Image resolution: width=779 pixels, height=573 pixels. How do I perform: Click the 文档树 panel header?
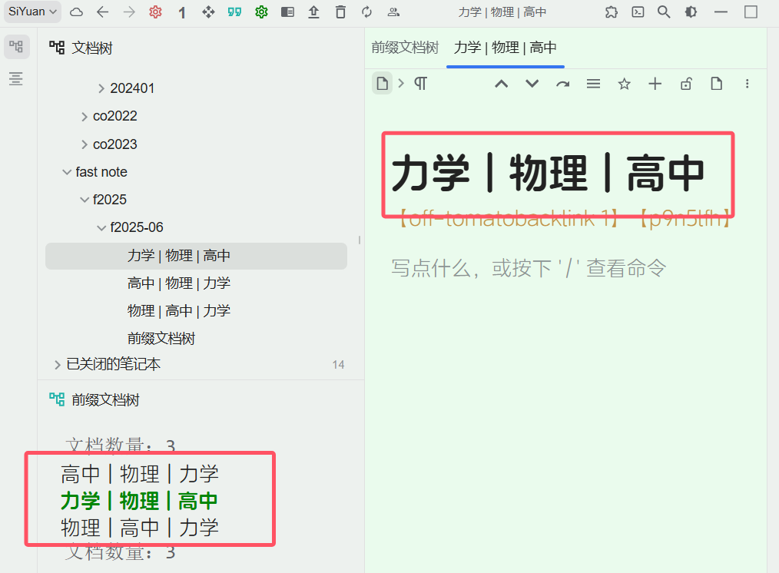click(x=92, y=48)
